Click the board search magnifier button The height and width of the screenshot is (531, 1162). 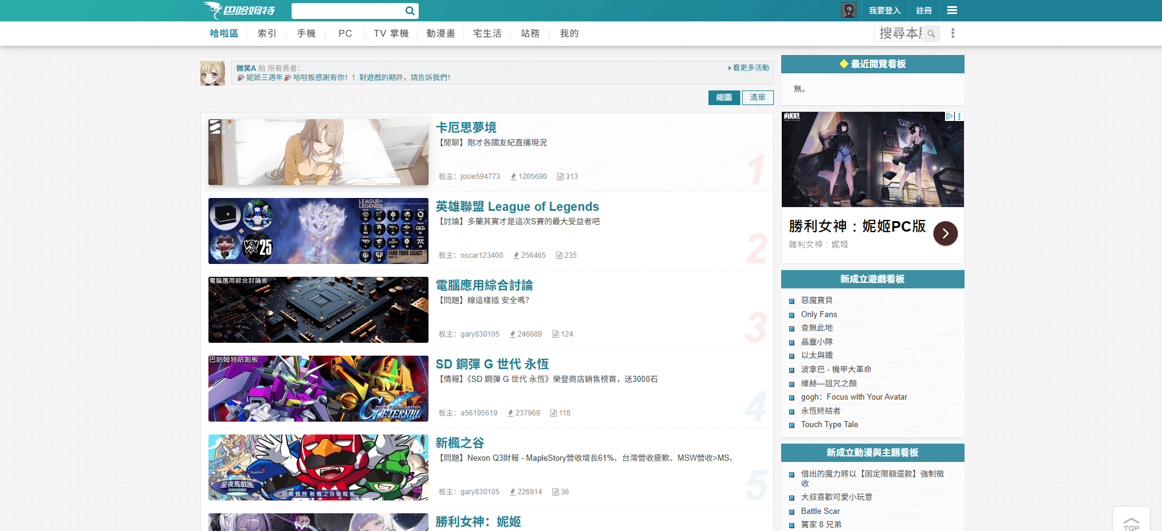[931, 34]
